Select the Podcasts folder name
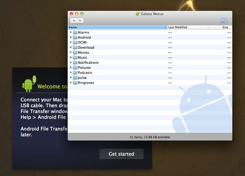Screen dimensions: 245x176 tap(85, 73)
